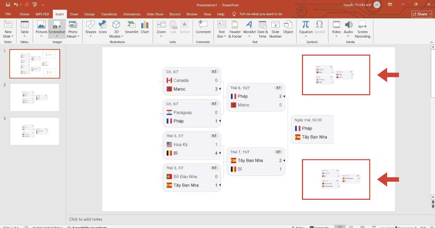Switch to the Draw tab
Image resolution: width=435 pixels, height=228 pixels.
click(x=74, y=14)
